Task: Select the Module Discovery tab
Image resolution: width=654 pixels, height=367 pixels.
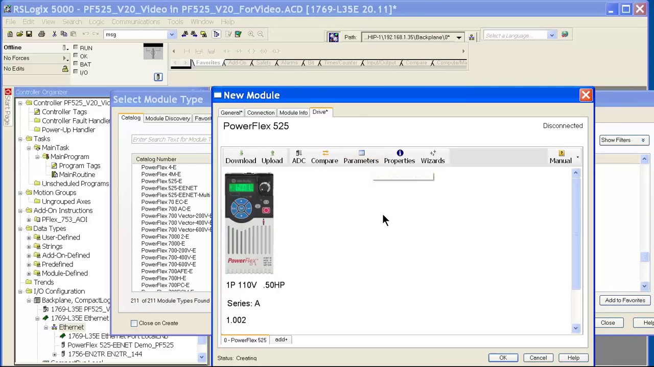Action: 168,118
